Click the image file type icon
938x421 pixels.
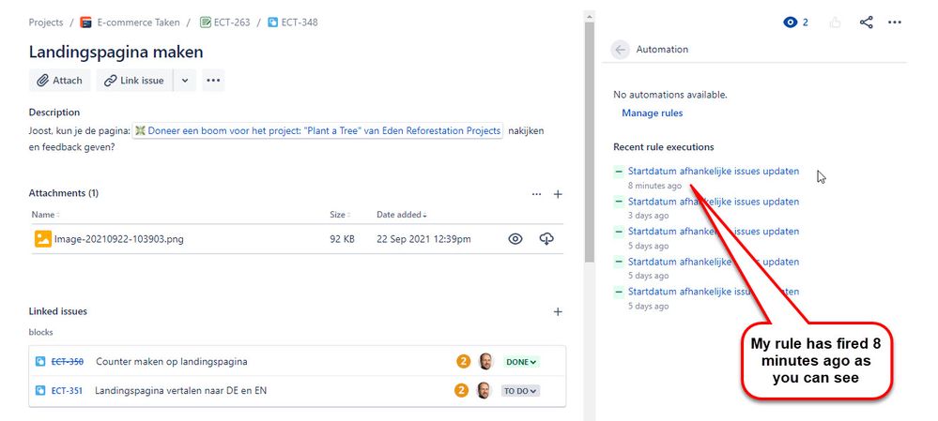(x=43, y=239)
